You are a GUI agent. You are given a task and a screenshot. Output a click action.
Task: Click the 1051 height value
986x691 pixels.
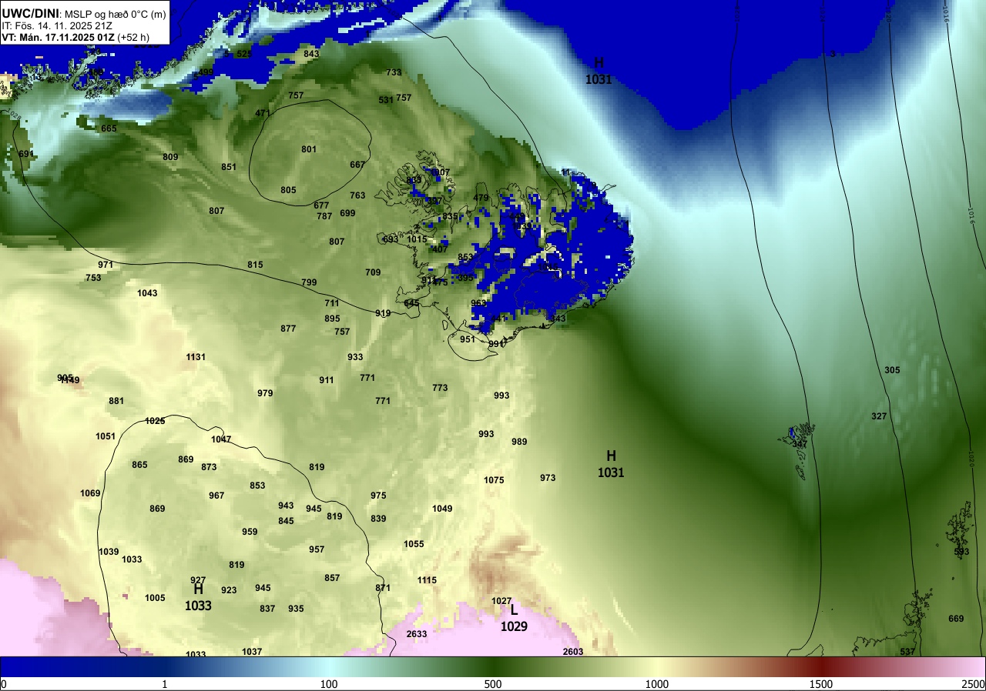point(106,436)
